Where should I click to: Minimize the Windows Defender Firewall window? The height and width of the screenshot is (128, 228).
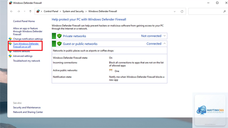tap(208, 3)
